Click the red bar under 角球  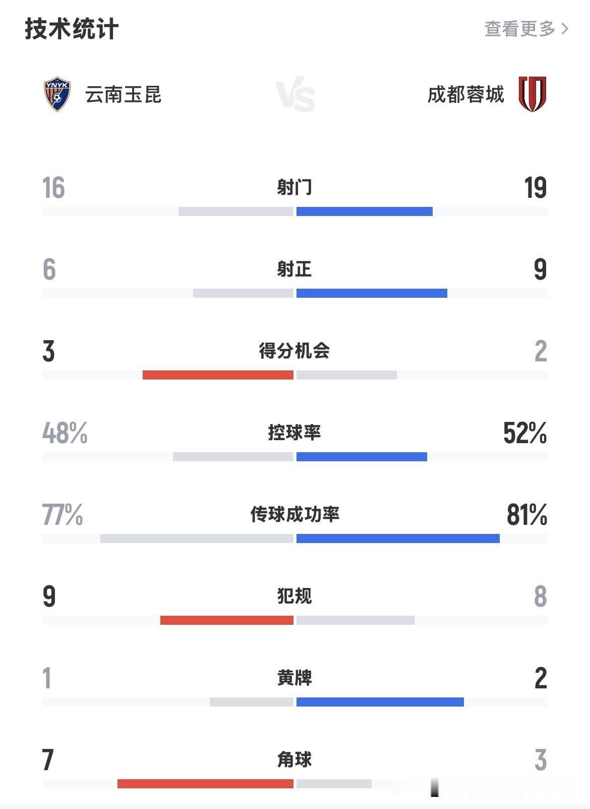(x=205, y=784)
